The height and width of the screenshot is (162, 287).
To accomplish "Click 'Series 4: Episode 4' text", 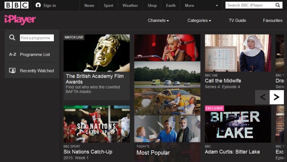I will (222, 87).
